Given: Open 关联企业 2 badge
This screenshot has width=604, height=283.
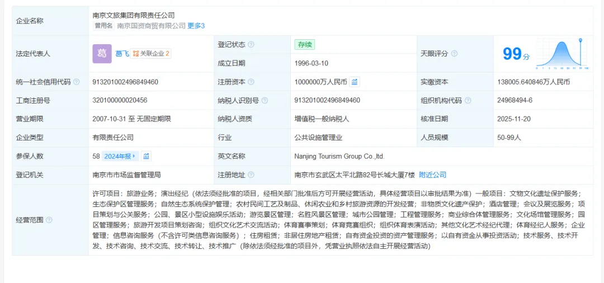Looking at the screenshot, I should 150,54.
